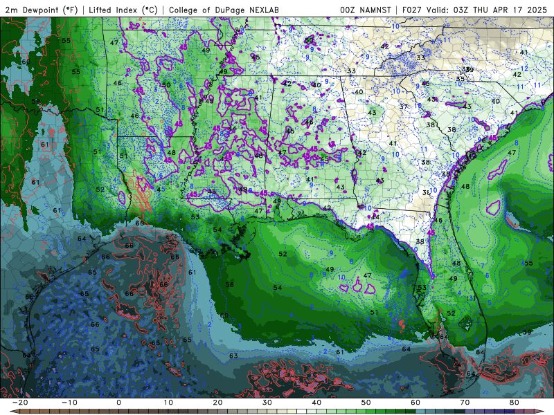The image size is (554, 415).
Task: Click the 'F027 Valid: 03Z THU APR 17 2025' text
Action: point(474,10)
